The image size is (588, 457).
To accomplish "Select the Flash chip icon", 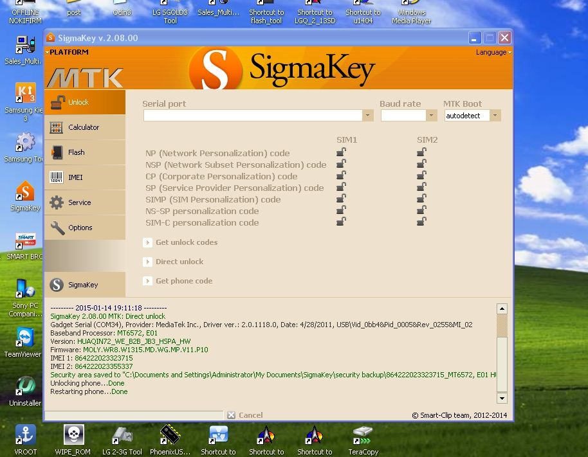I will point(57,152).
